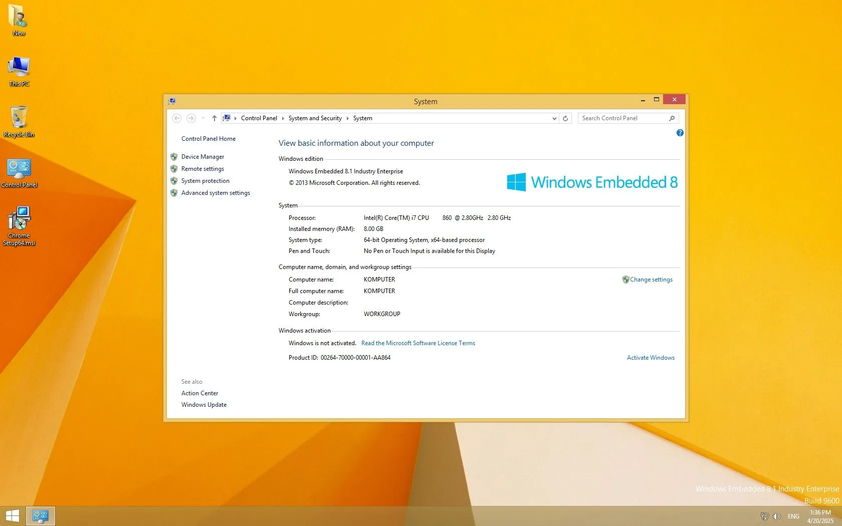Open Device Manager from the left panel
842x526 pixels.
[202, 156]
